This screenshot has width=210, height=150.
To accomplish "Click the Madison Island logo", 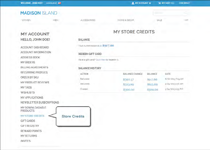I will (x=39, y=13).
